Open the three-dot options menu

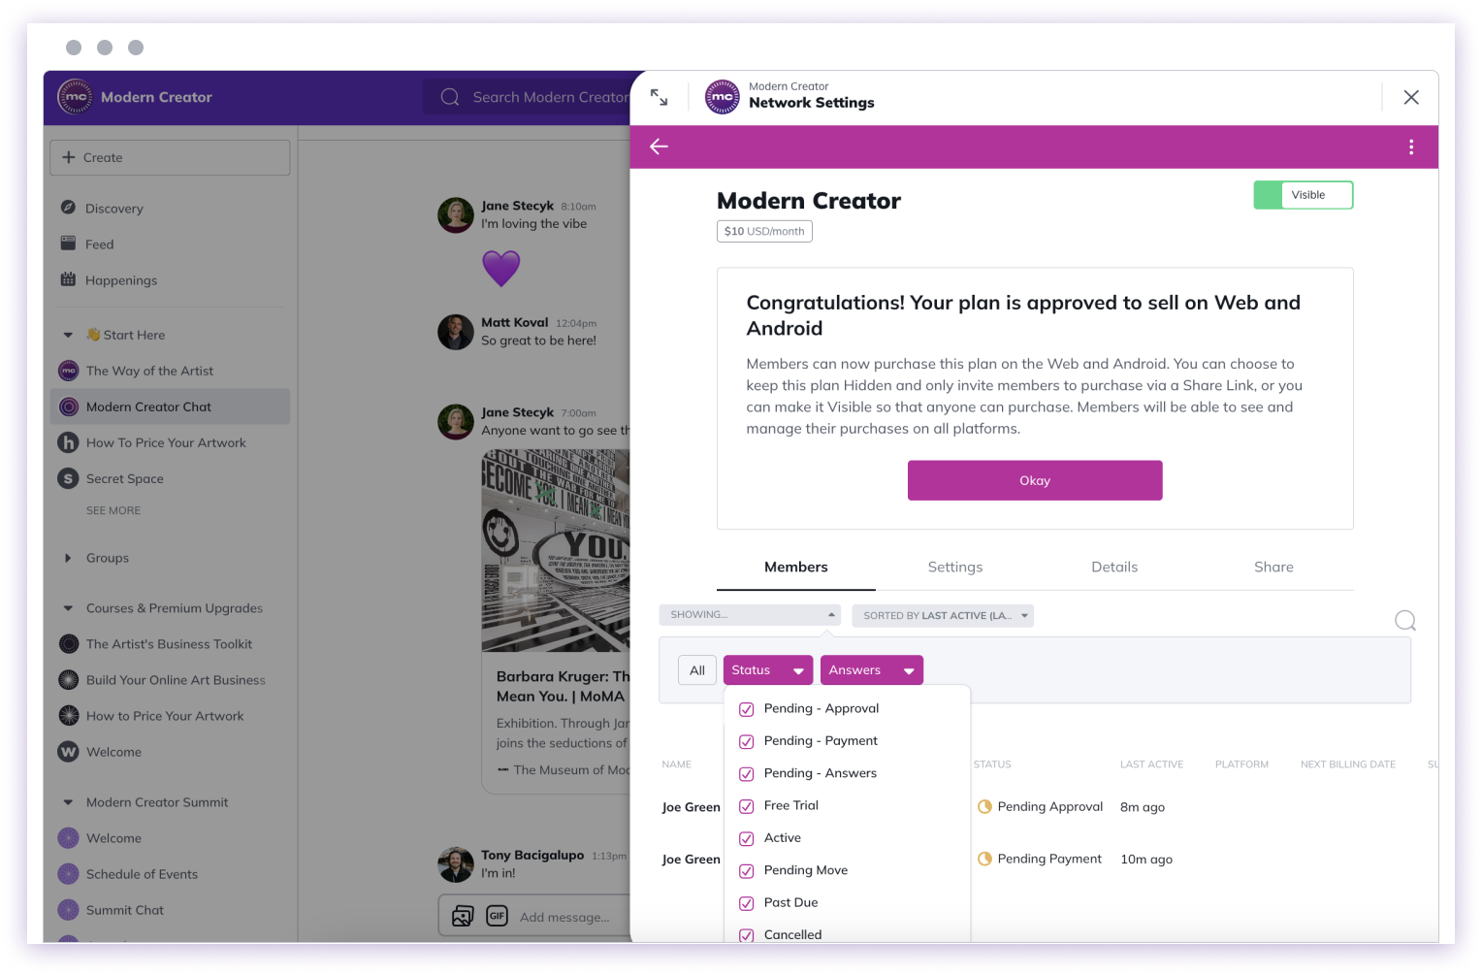(x=1411, y=146)
